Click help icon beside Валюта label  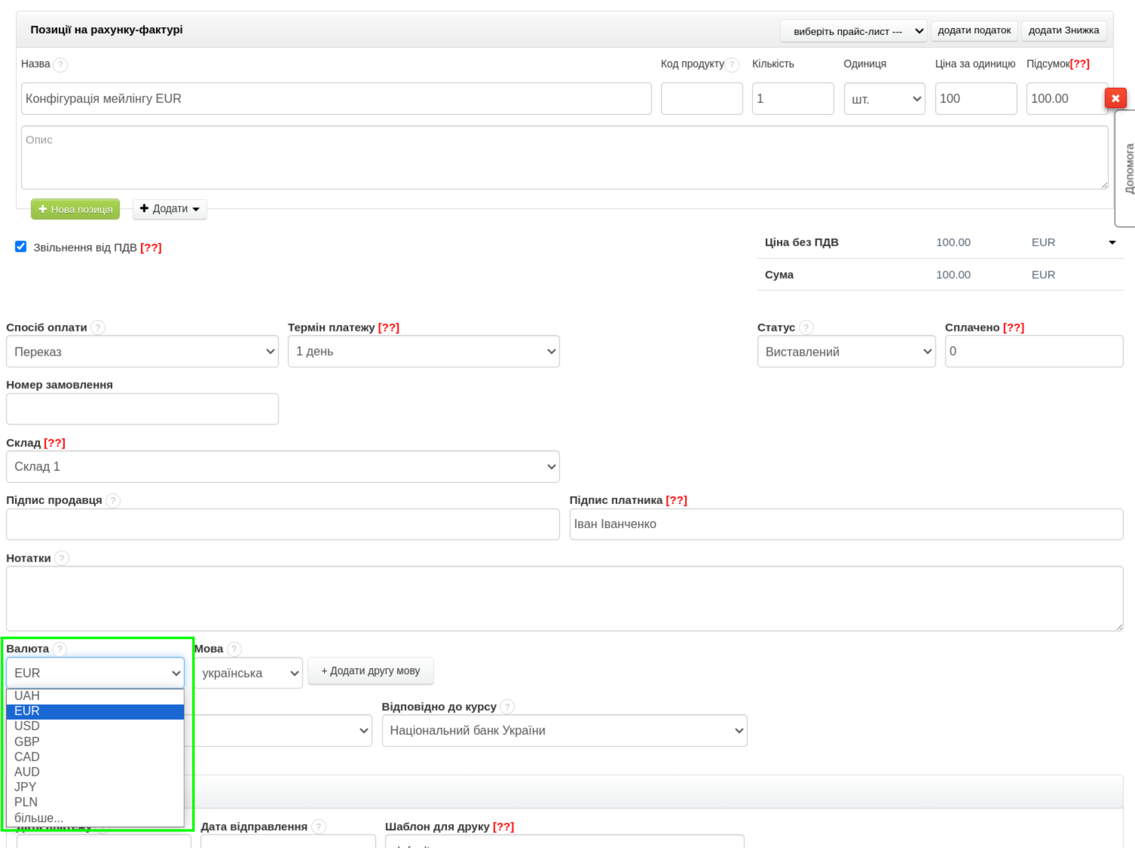point(60,649)
